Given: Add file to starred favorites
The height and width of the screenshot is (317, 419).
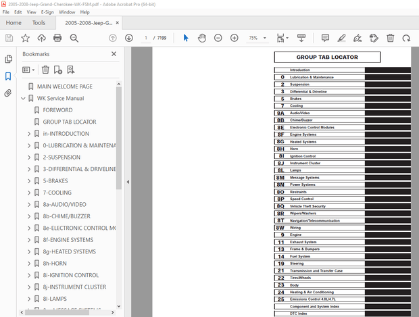Looking at the screenshot, I should (26, 38).
